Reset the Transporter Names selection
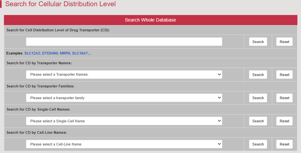 click(x=284, y=75)
